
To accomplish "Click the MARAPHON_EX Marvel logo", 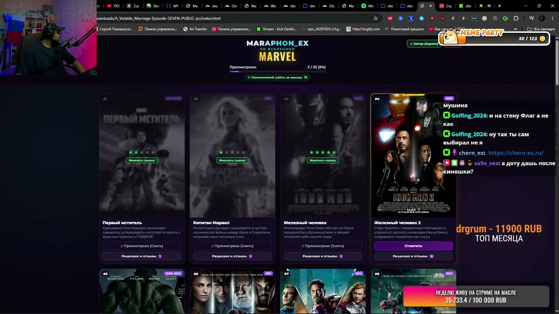I will pos(277,51).
